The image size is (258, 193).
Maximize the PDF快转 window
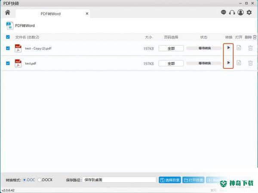pyautogui.click(x=246, y=3)
